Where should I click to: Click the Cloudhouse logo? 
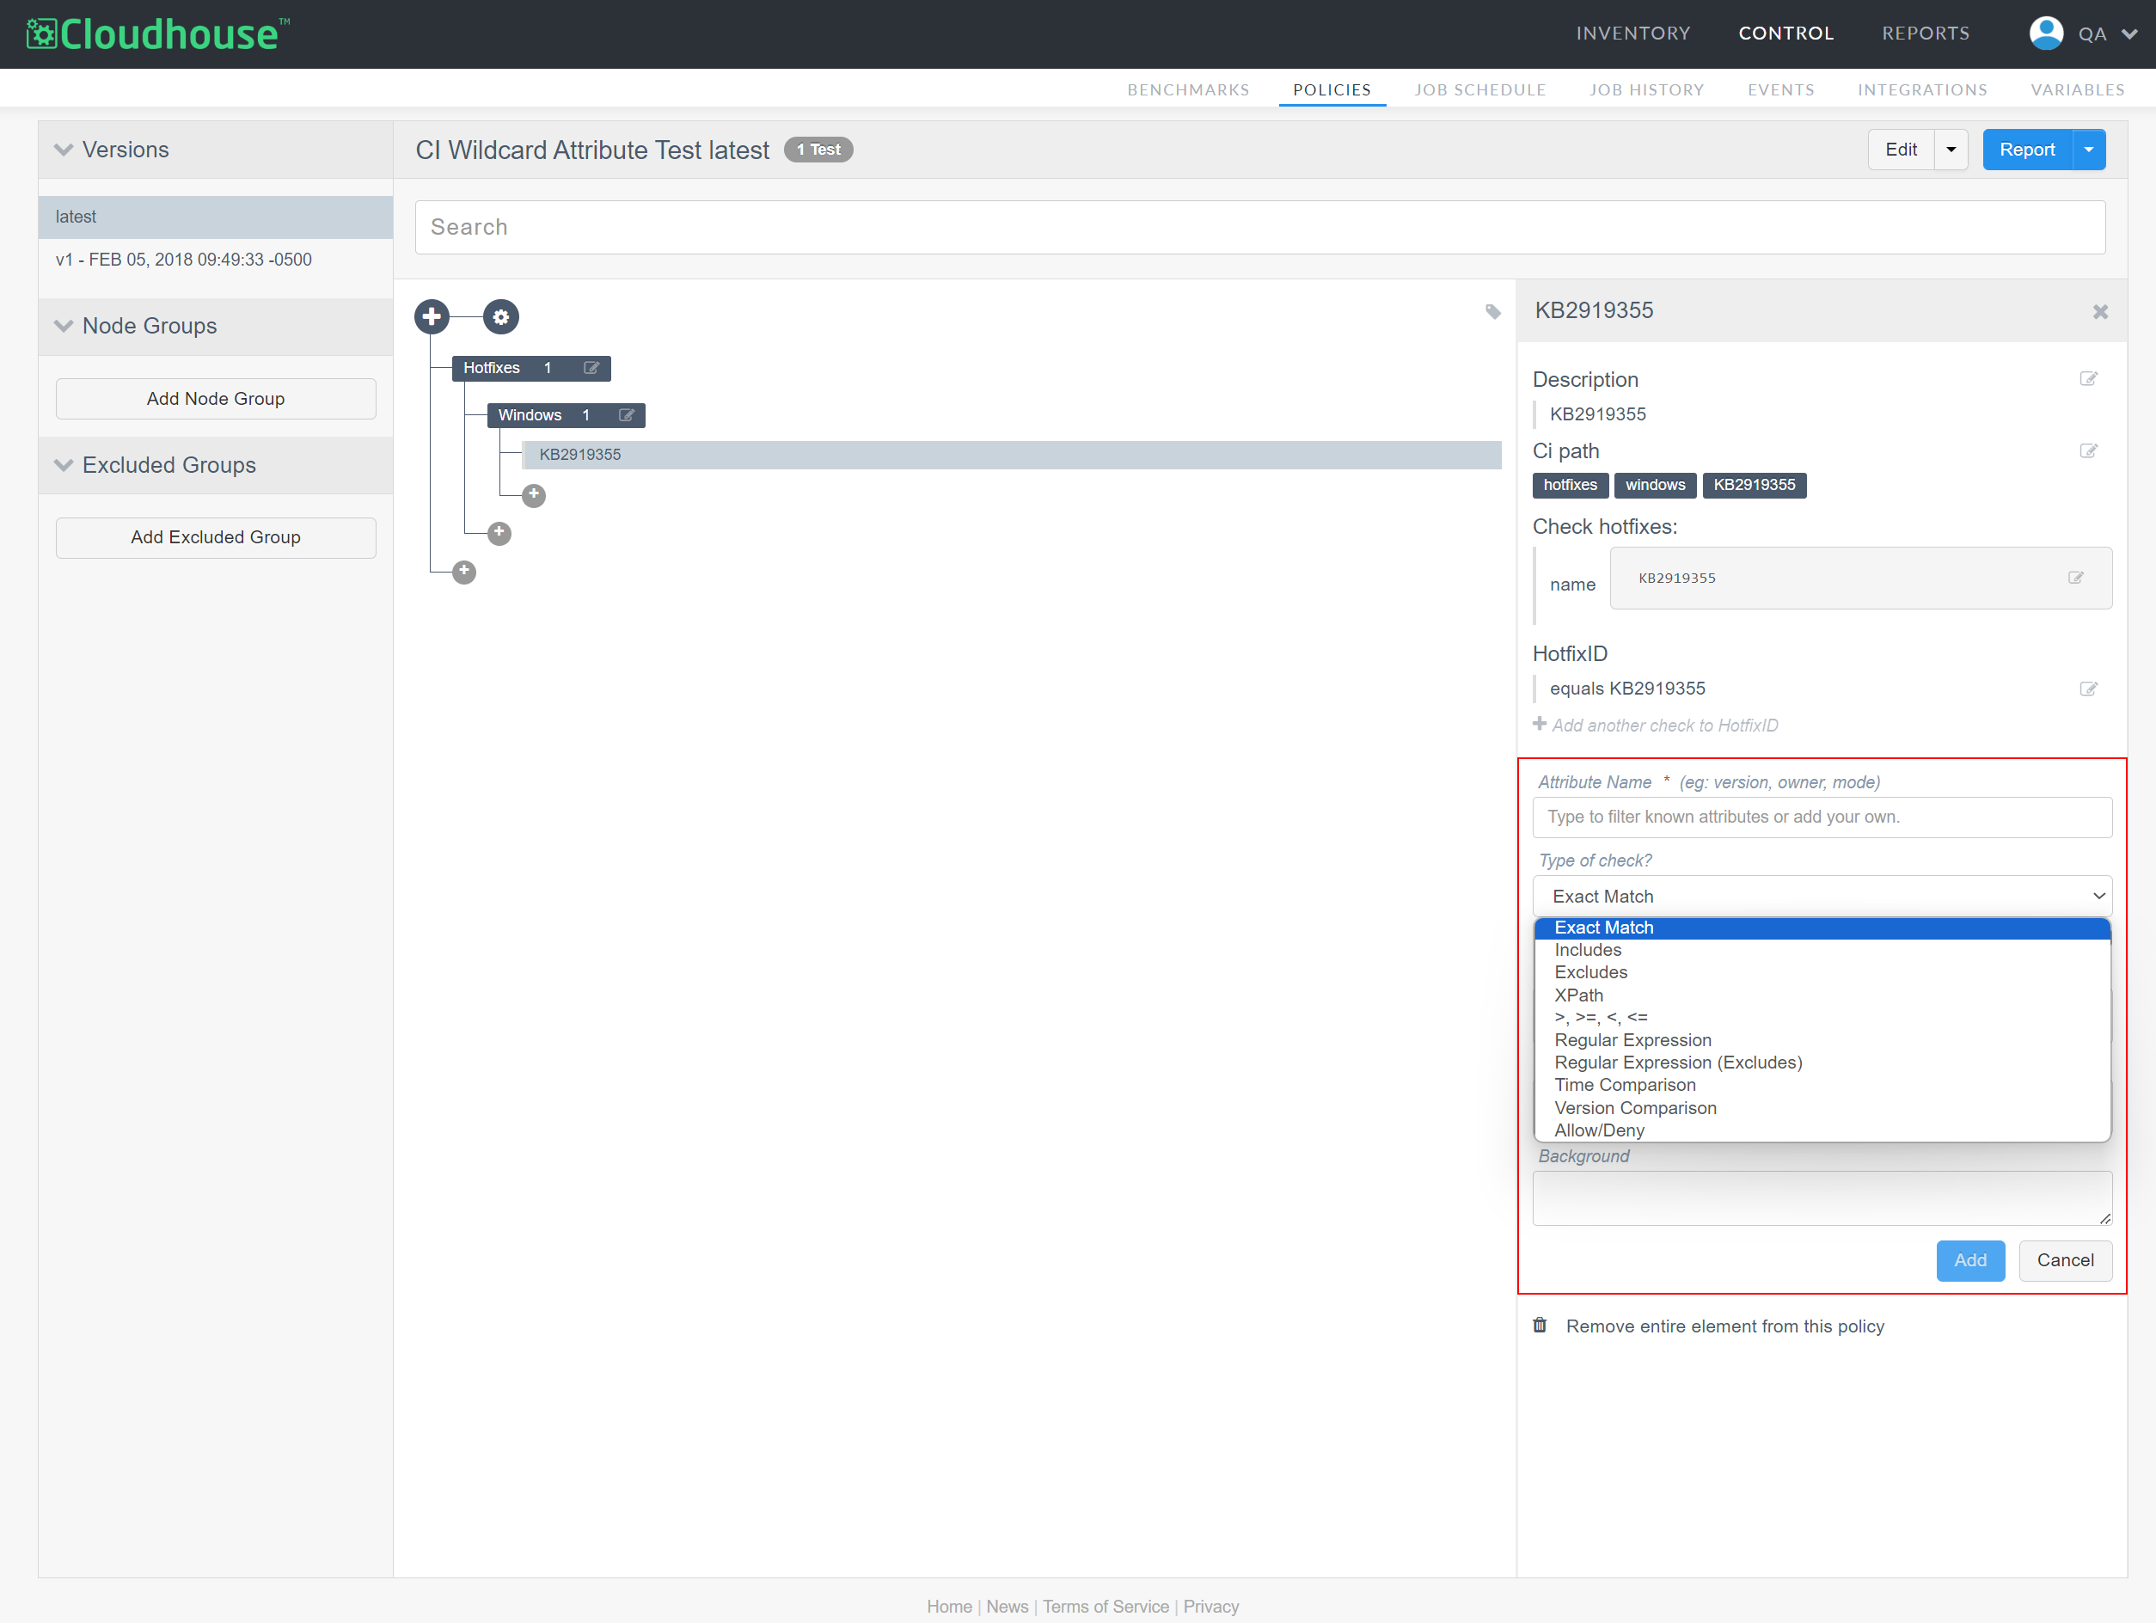click(x=157, y=34)
